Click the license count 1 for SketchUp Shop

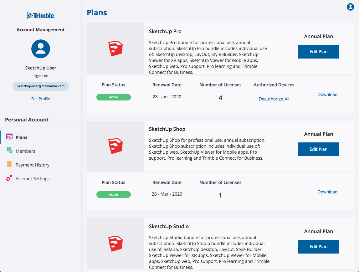(220, 195)
